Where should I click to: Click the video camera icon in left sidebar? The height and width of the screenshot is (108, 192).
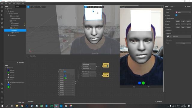(x=2, y=11)
